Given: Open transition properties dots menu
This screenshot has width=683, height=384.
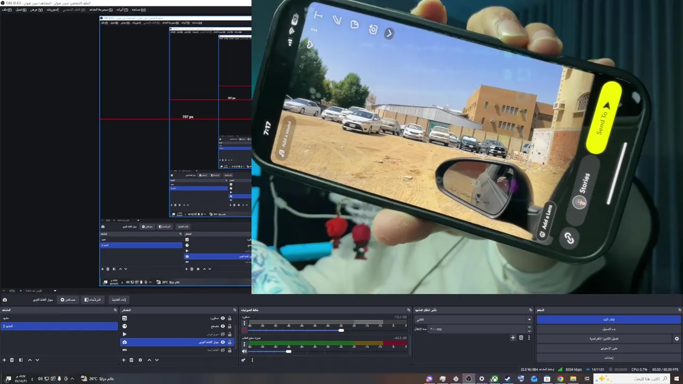Looking at the screenshot, I should (529, 338).
